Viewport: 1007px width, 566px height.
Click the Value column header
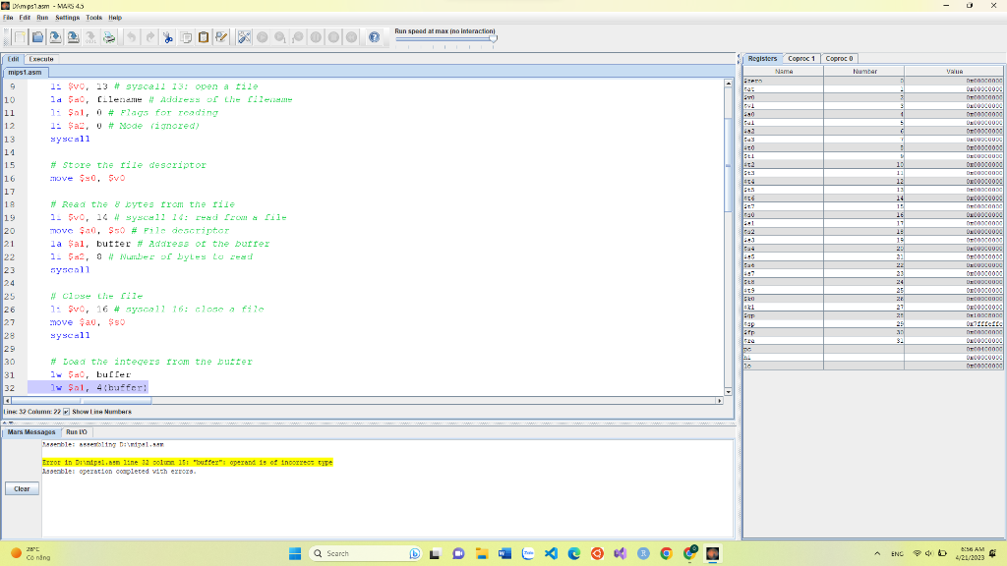coord(954,71)
